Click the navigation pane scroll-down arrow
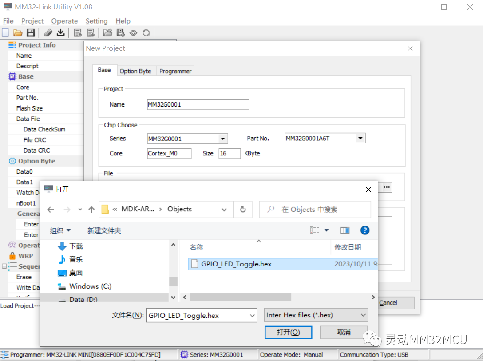The height and width of the screenshot is (361, 483). pos(173,297)
